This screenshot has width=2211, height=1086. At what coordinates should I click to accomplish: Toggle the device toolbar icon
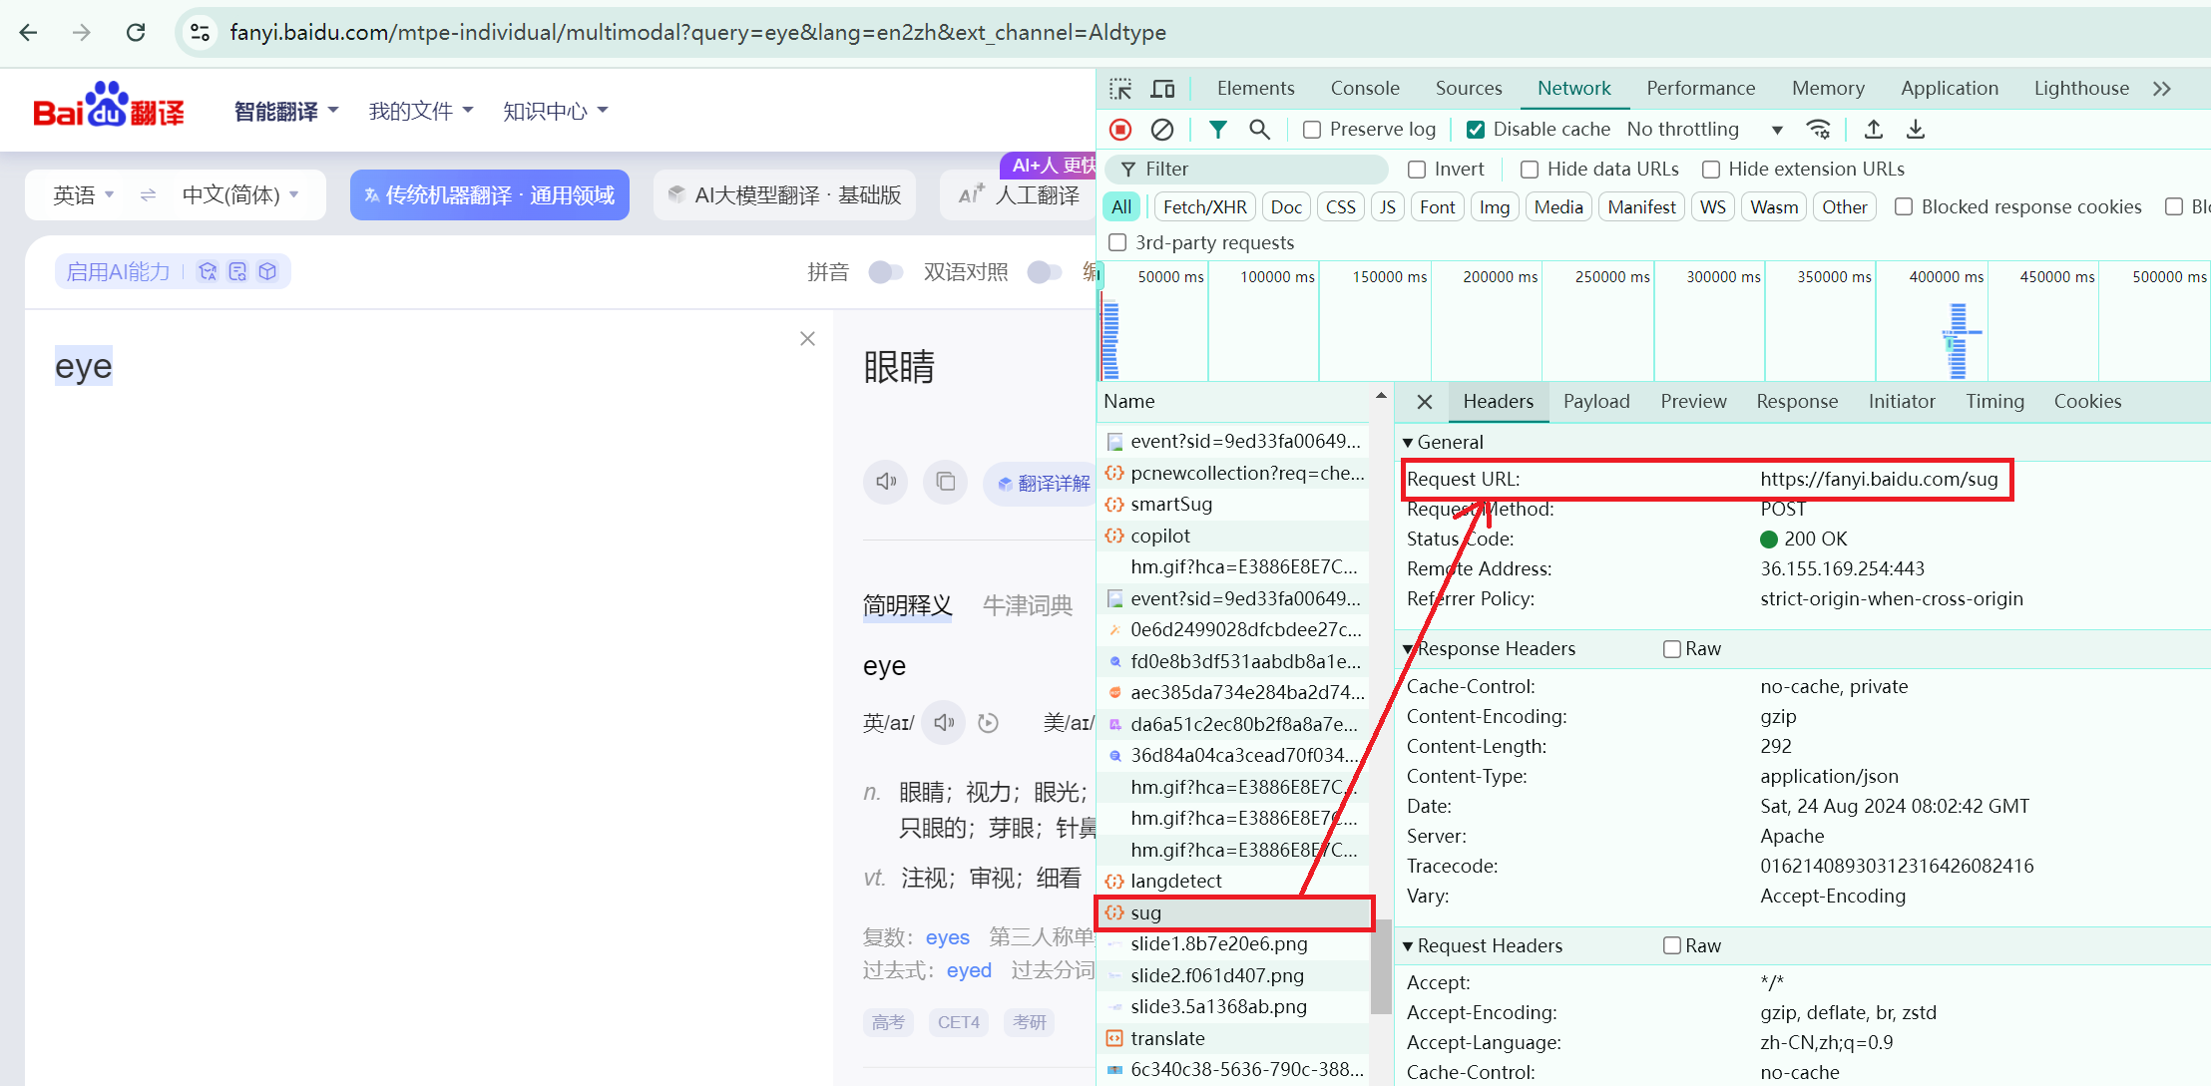click(x=1162, y=89)
